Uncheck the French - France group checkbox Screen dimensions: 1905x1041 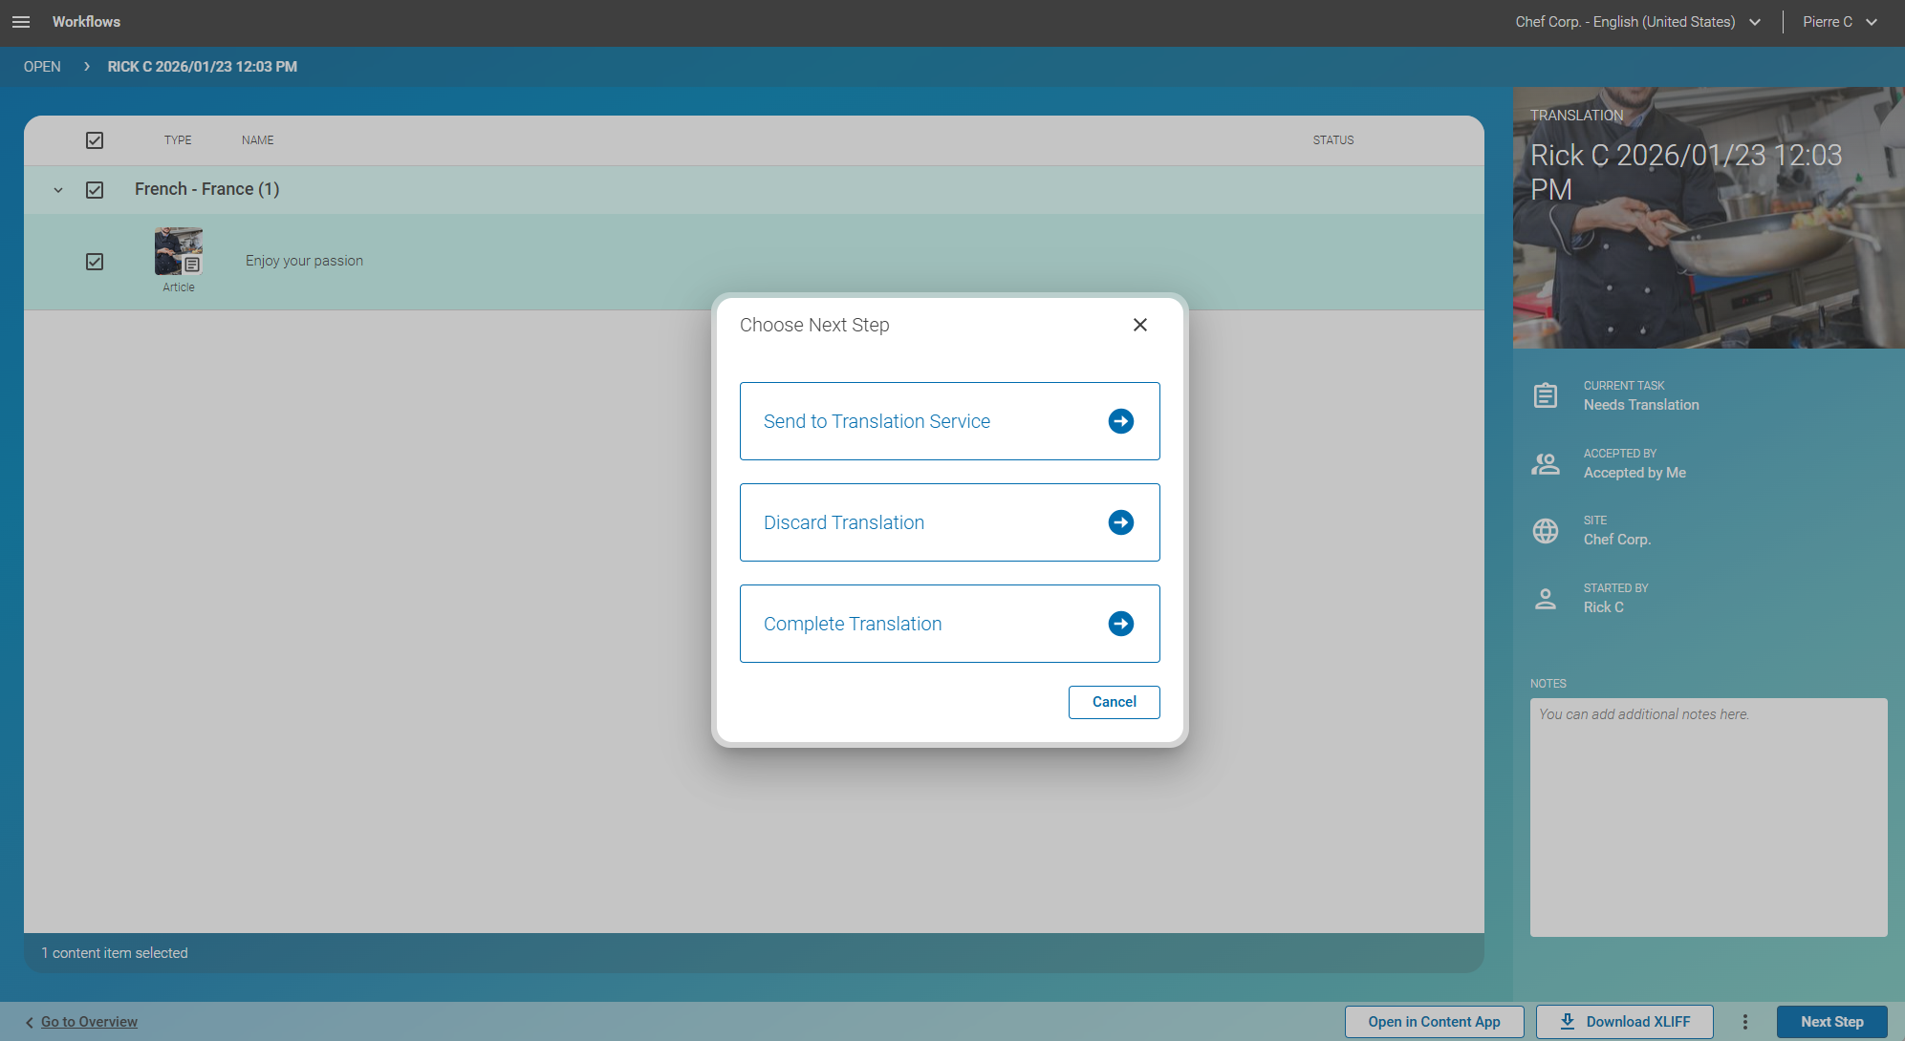pos(95,189)
